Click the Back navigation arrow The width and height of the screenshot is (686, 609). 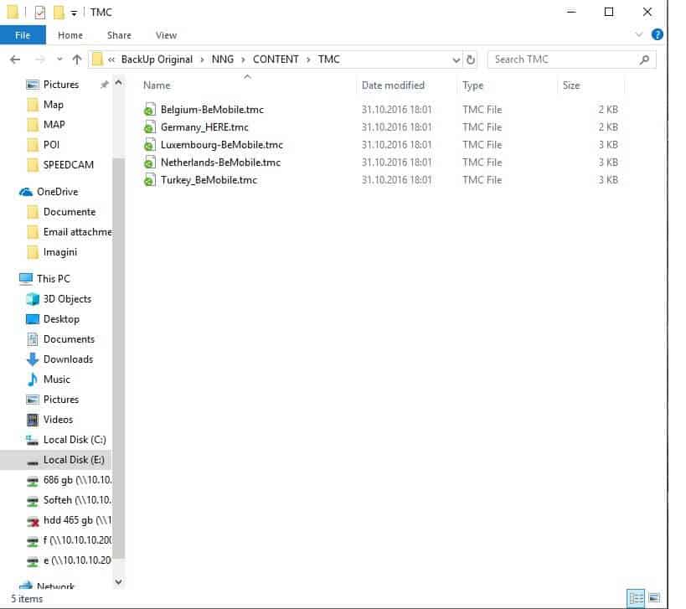tap(14, 59)
